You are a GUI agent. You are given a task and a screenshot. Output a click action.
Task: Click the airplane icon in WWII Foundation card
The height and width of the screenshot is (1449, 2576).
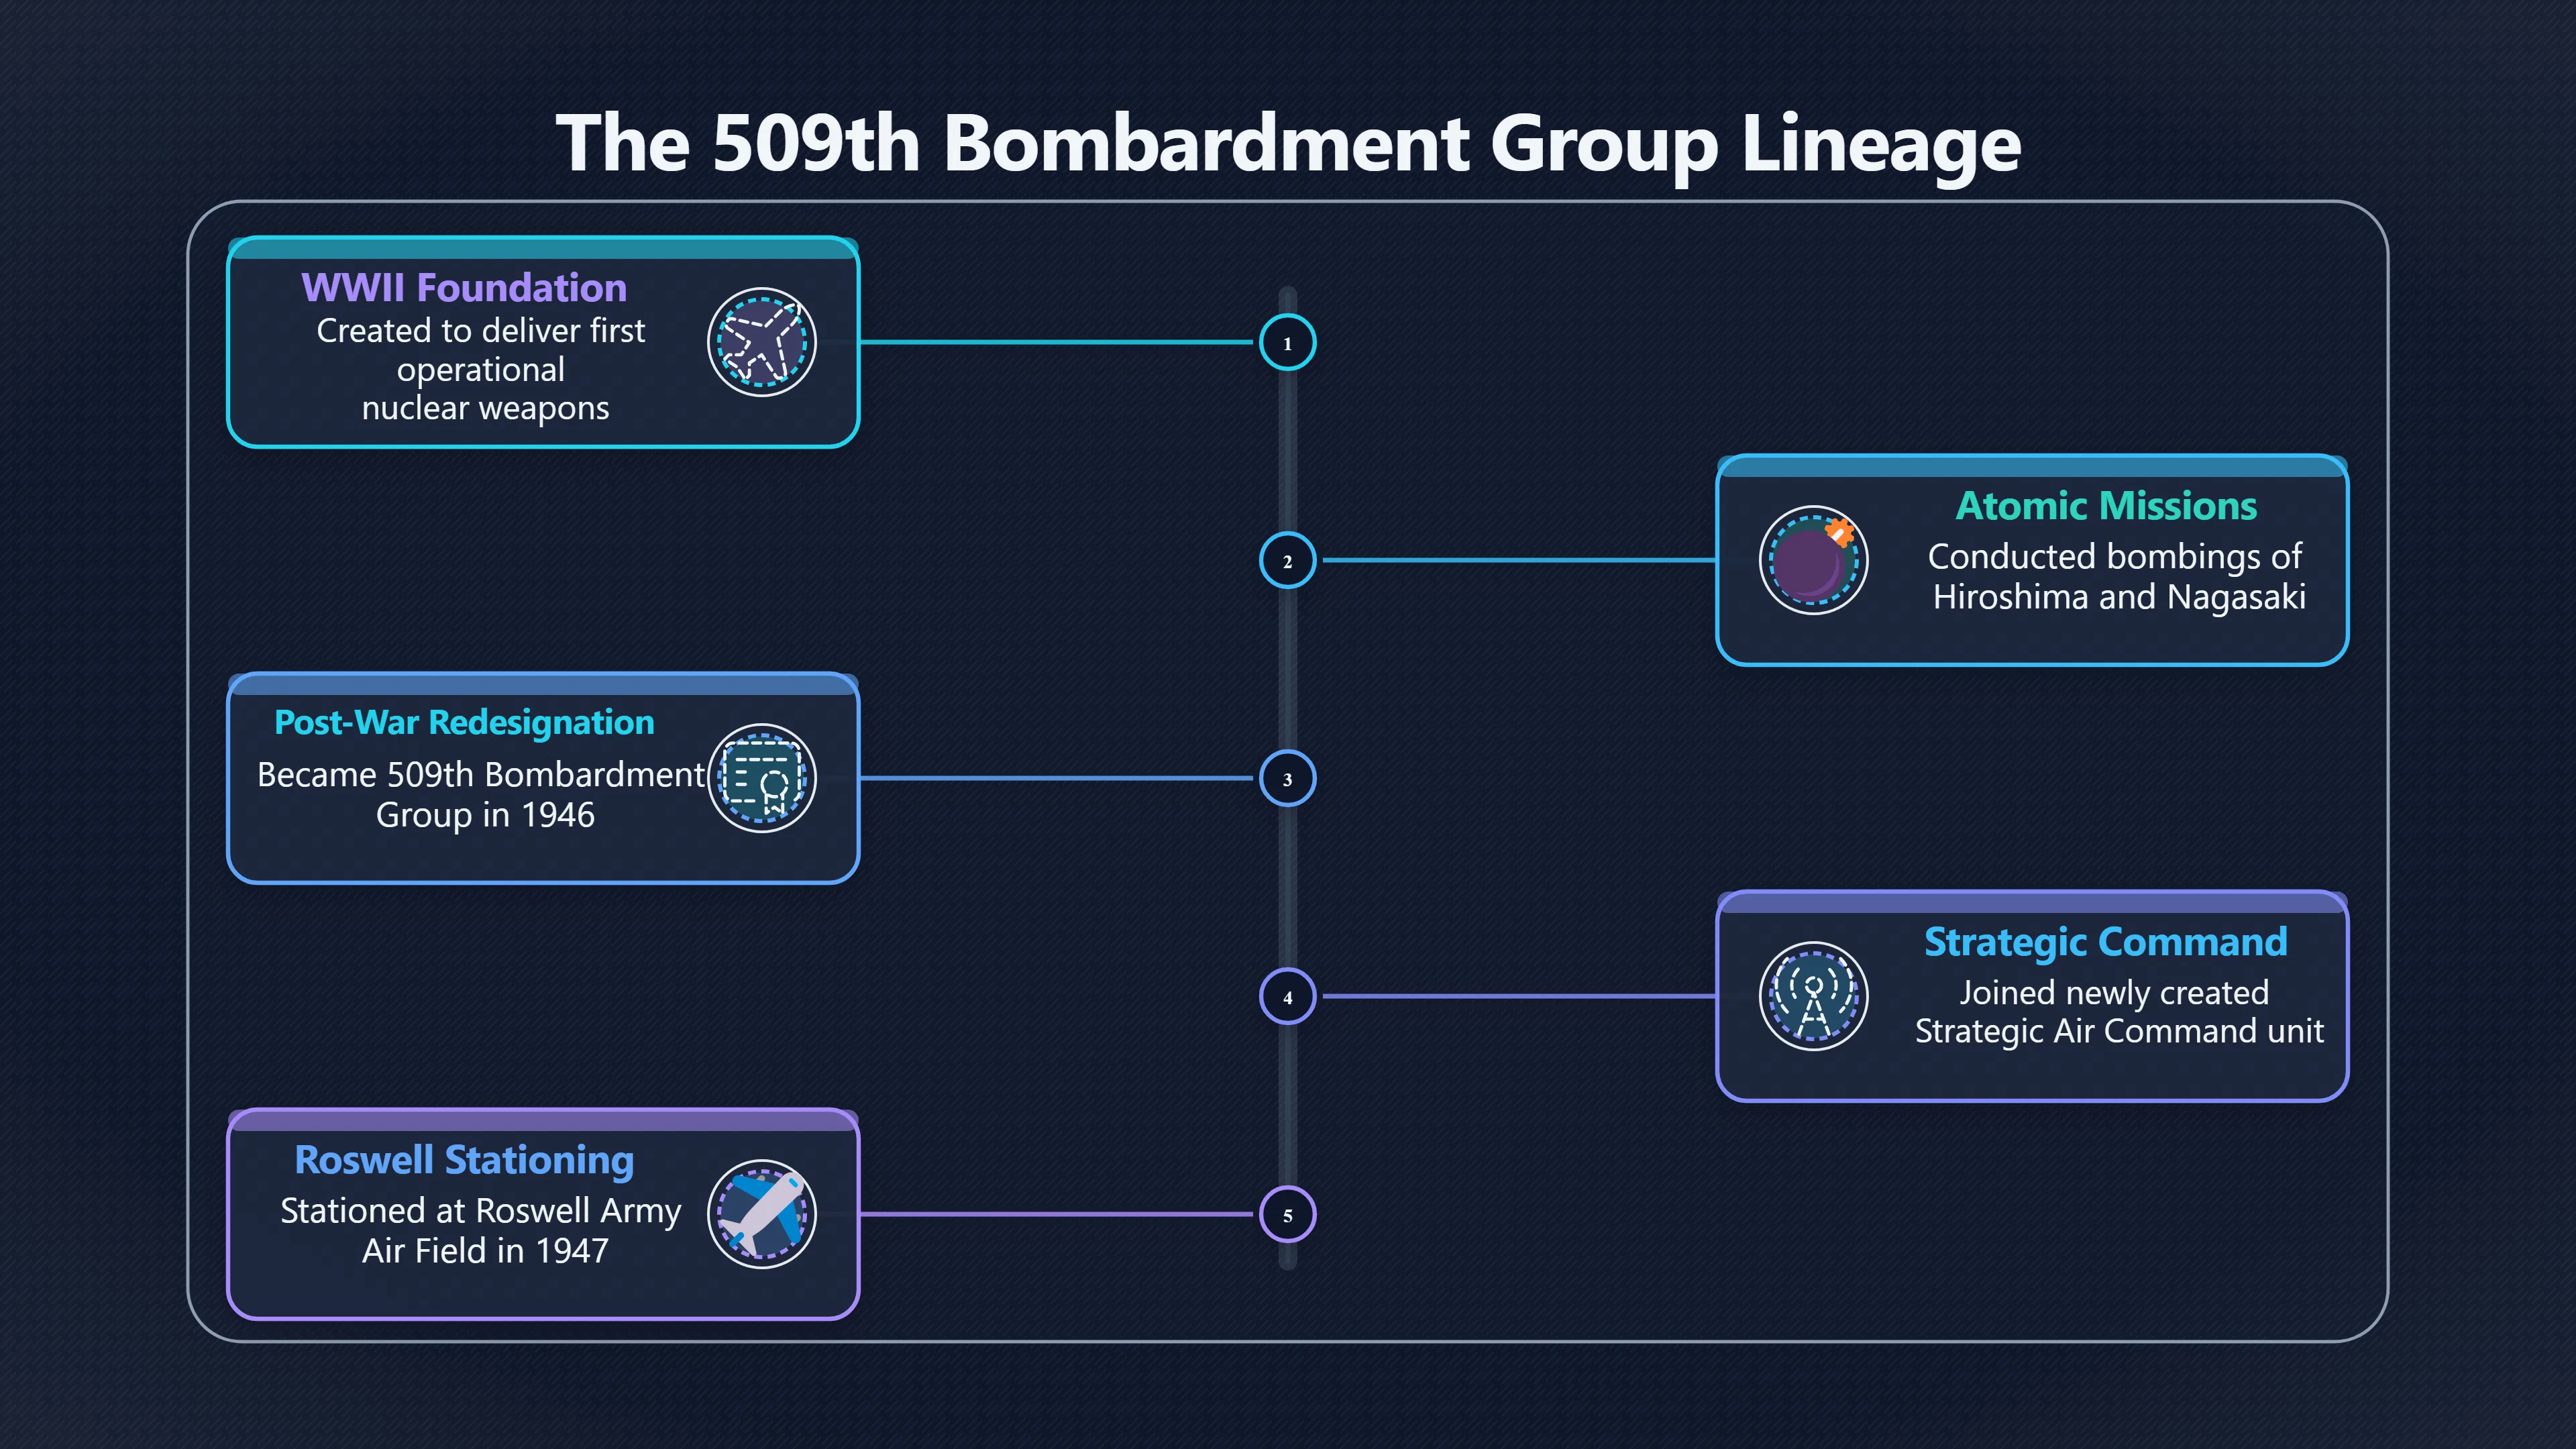click(x=762, y=342)
